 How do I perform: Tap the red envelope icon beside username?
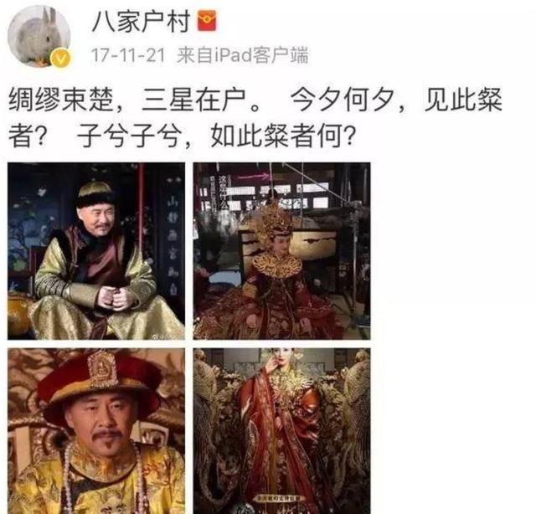coord(207,21)
